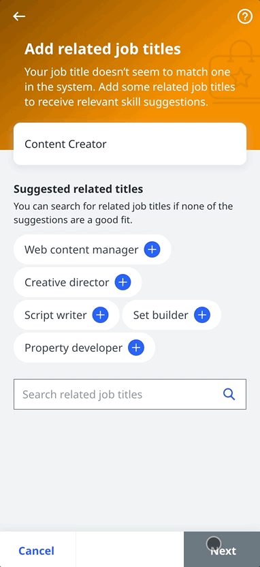
Task: Click the magnifying glass search icon
Action: pos(229,394)
